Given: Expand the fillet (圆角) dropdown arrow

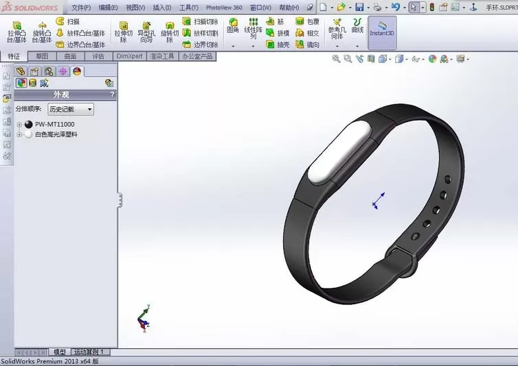Looking at the screenshot, I should coord(233,47).
